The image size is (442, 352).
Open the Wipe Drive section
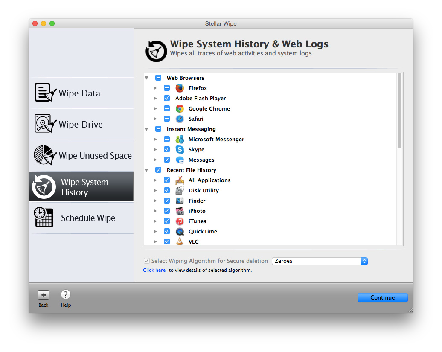point(81,125)
